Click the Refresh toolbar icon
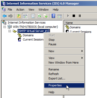The width and height of the screenshot is (97, 98). click(39, 16)
